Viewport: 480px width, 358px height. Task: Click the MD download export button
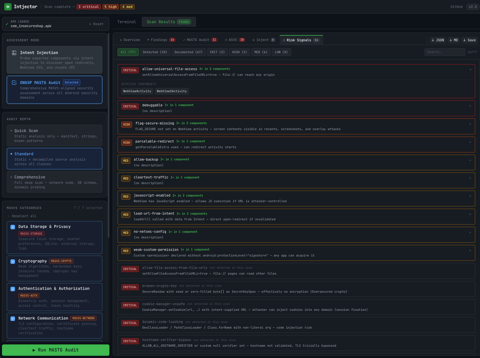453,40
